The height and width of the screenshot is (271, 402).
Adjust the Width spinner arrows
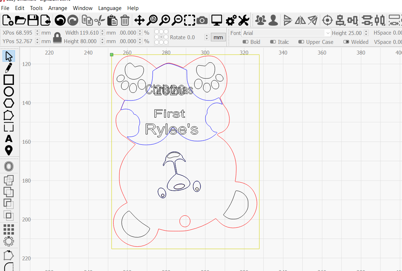coord(103,33)
